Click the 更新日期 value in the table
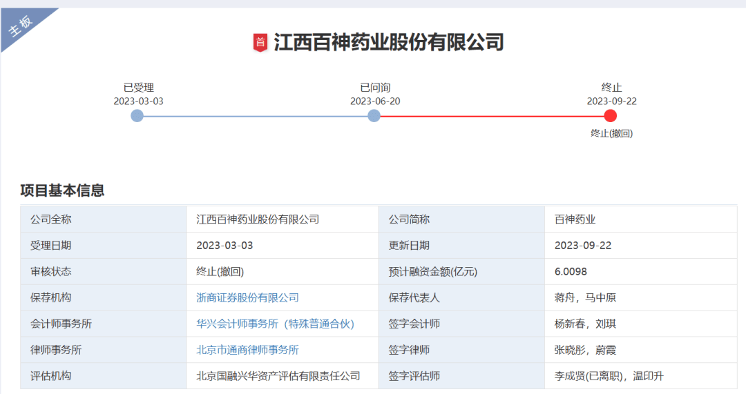 click(582, 246)
